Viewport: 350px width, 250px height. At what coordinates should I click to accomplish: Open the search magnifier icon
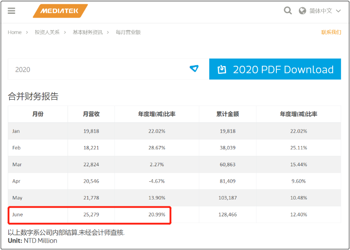[x=288, y=11]
